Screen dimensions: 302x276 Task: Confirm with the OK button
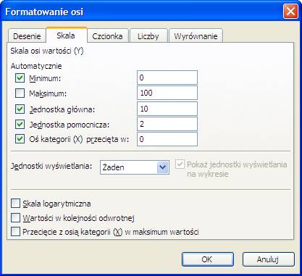click(x=208, y=259)
